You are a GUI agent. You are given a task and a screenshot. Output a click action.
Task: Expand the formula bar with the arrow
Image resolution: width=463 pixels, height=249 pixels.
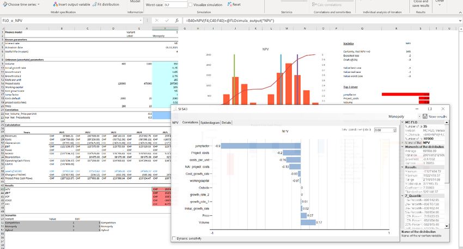point(460,21)
